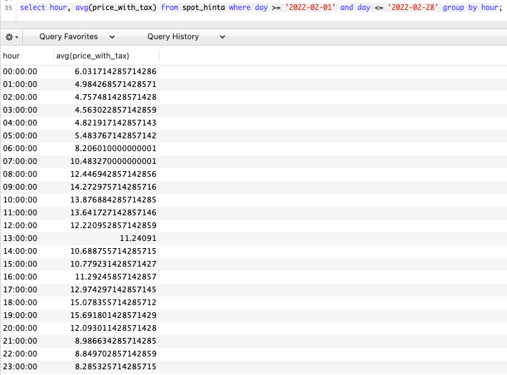Select the value 4.563022857142859
The width and height of the screenshot is (507, 375).
coord(115,110)
